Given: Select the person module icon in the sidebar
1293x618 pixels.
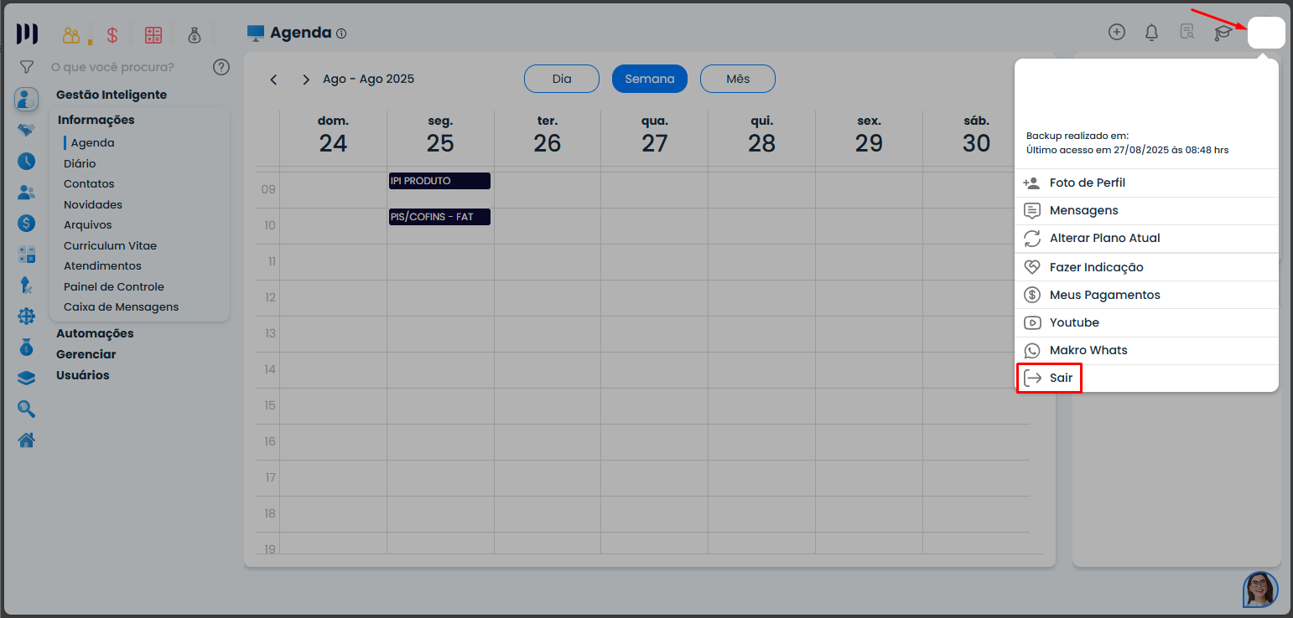Looking at the screenshot, I should click(26, 99).
